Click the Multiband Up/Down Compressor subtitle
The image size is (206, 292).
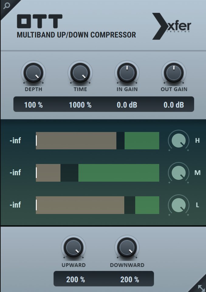tap(76, 35)
